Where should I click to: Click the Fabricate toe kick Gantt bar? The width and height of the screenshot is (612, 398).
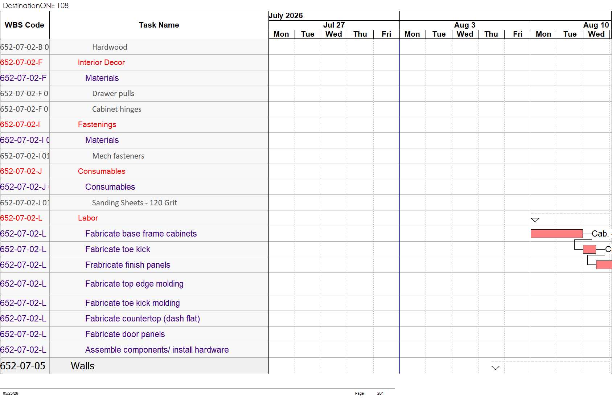[589, 249]
